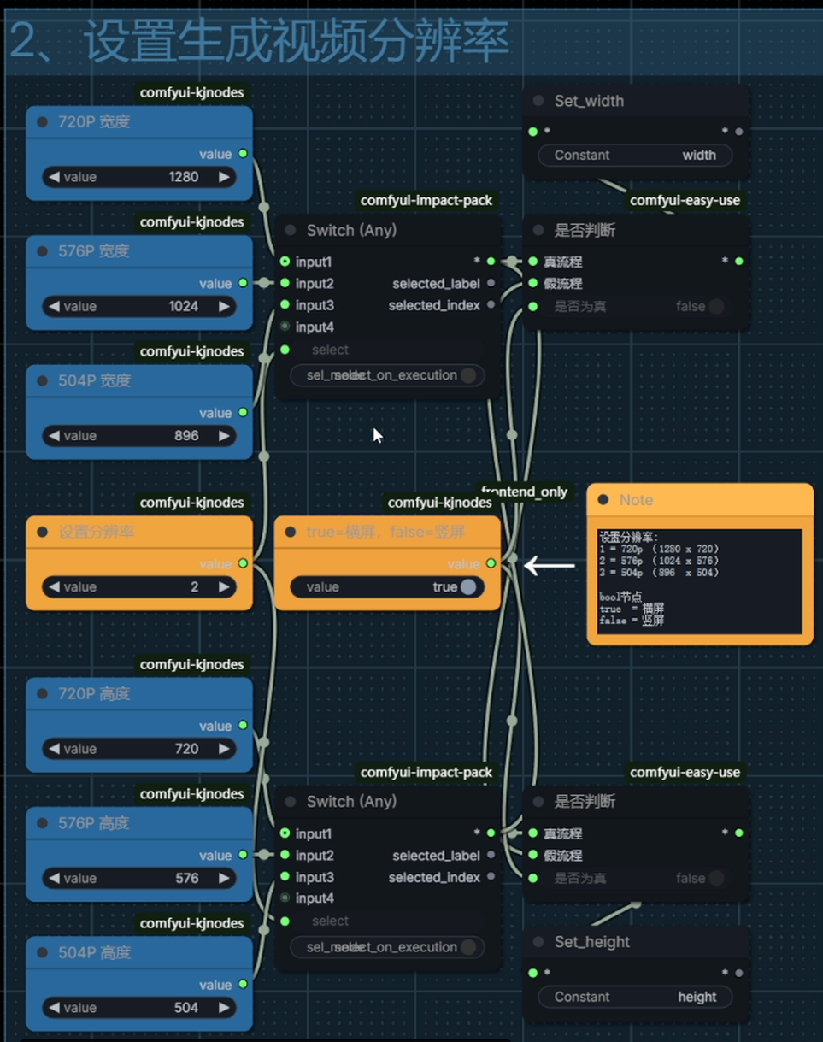Click the collapse dot on the Note node
Viewport: 823px width, 1042px height.
[603, 500]
